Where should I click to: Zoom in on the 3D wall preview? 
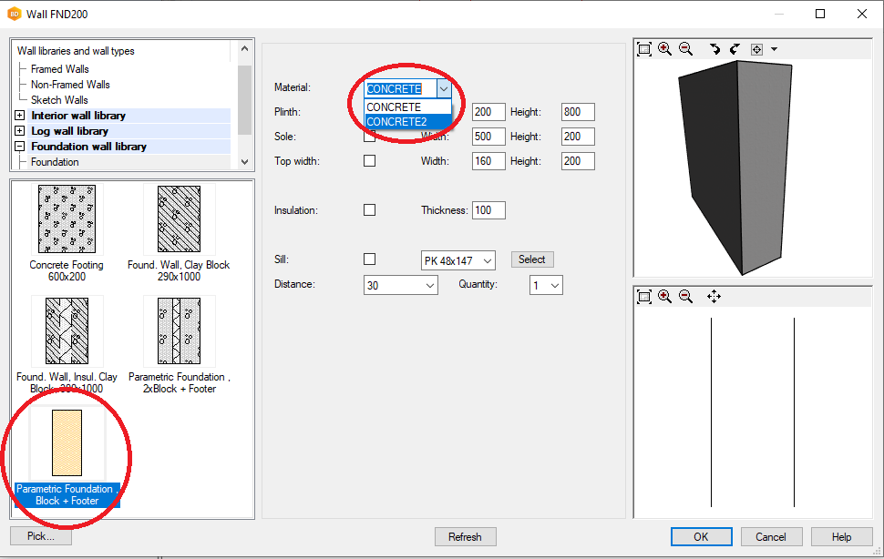(664, 49)
